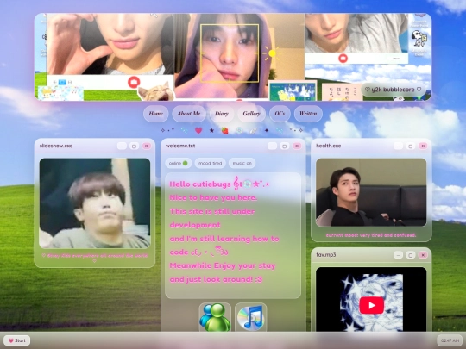Image resolution: width=466 pixels, height=349 pixels.
Task: Open the iTunes music note icon
Action: pyautogui.click(x=251, y=317)
